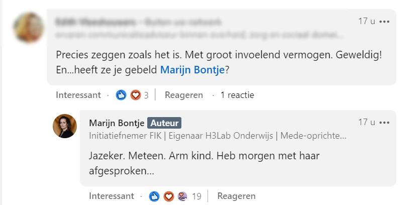Click the Auteur badge next to Marijn Bontje
This screenshot has height=205, width=405.
165,123
